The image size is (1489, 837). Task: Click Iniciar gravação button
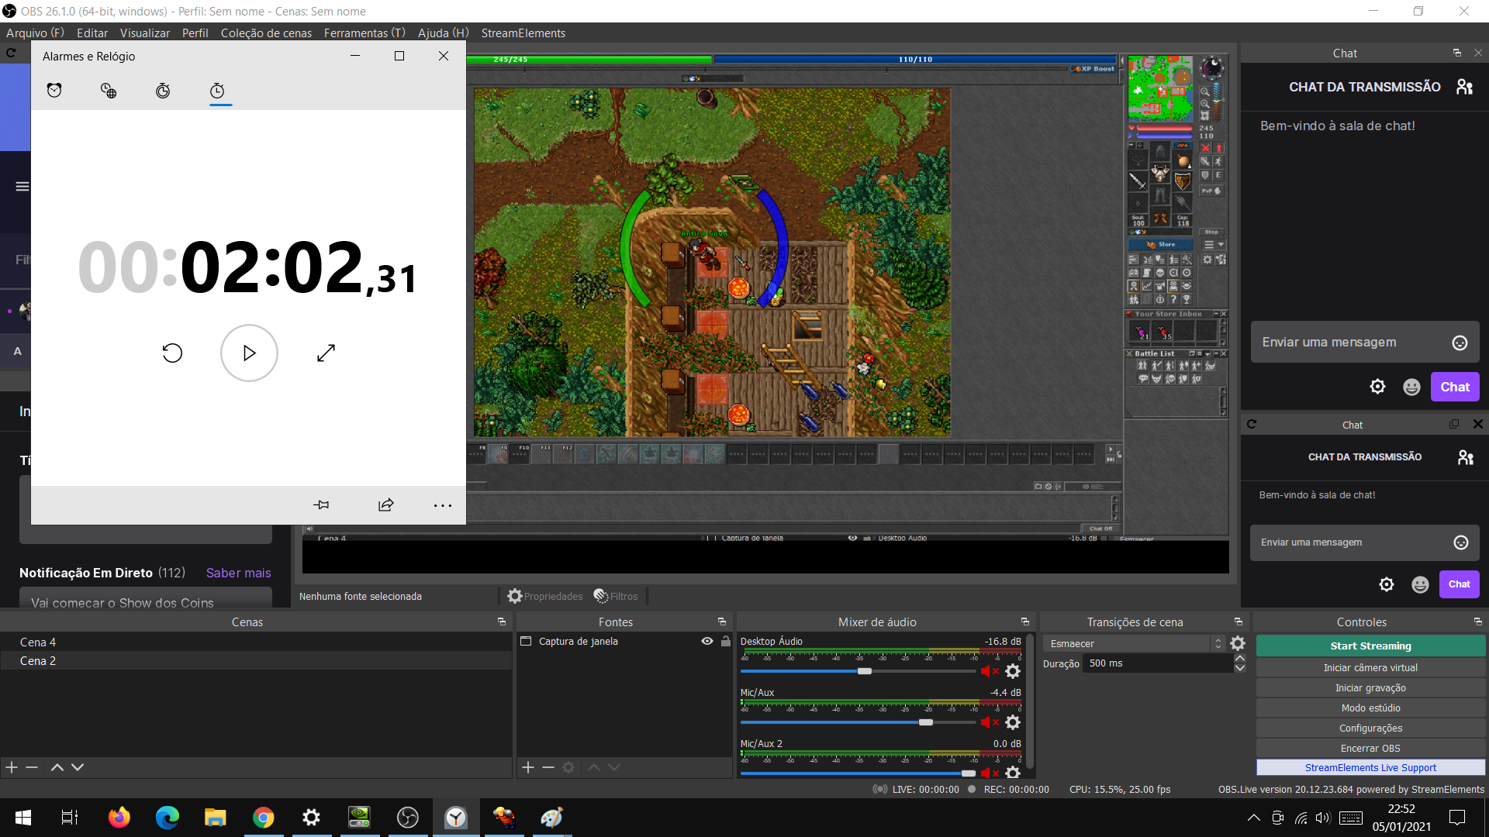1370,687
